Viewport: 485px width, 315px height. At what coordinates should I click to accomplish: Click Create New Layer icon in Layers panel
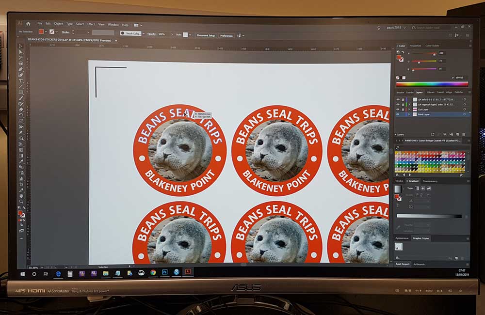(x=457, y=134)
